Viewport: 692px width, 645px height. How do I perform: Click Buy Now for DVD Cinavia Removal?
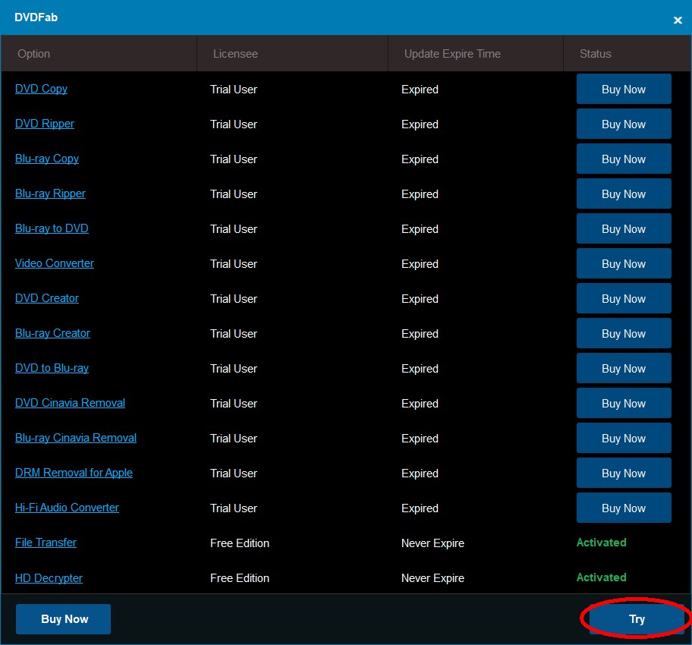[624, 403]
